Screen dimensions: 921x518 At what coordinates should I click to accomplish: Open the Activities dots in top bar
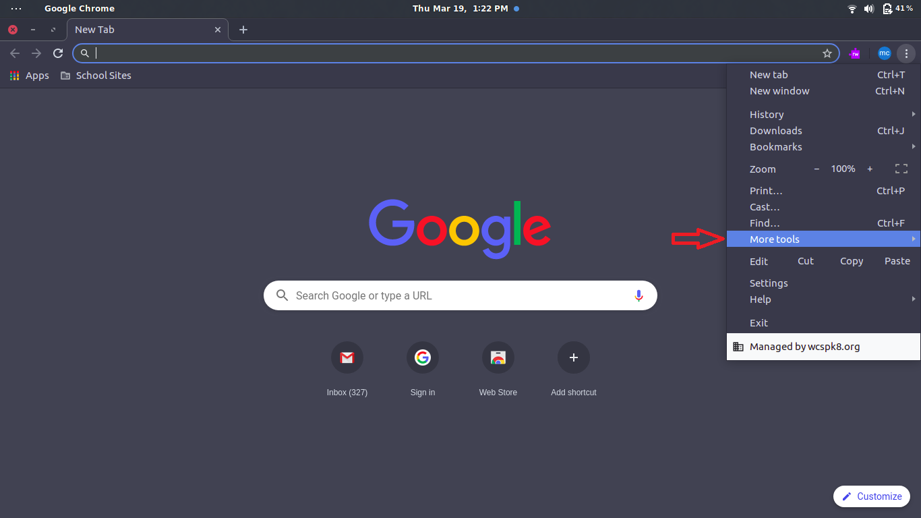(x=16, y=8)
